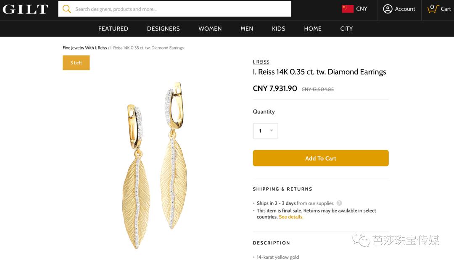Screen dimensions: 454x260
Task: Click the Fine Jewelry With I. Reiss breadcrumb
Action: tap(85, 48)
